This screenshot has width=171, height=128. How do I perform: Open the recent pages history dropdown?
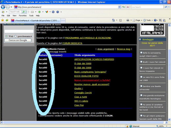click(11, 7)
